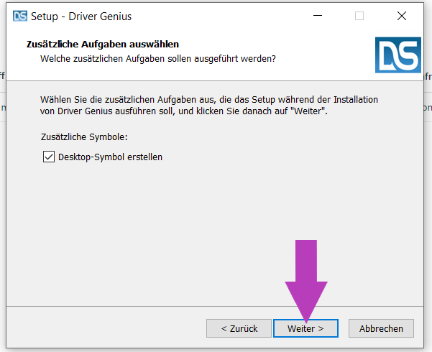Click the instruction paragraph starting 'Wählen Sie'
The image size is (432, 352).
(208, 105)
